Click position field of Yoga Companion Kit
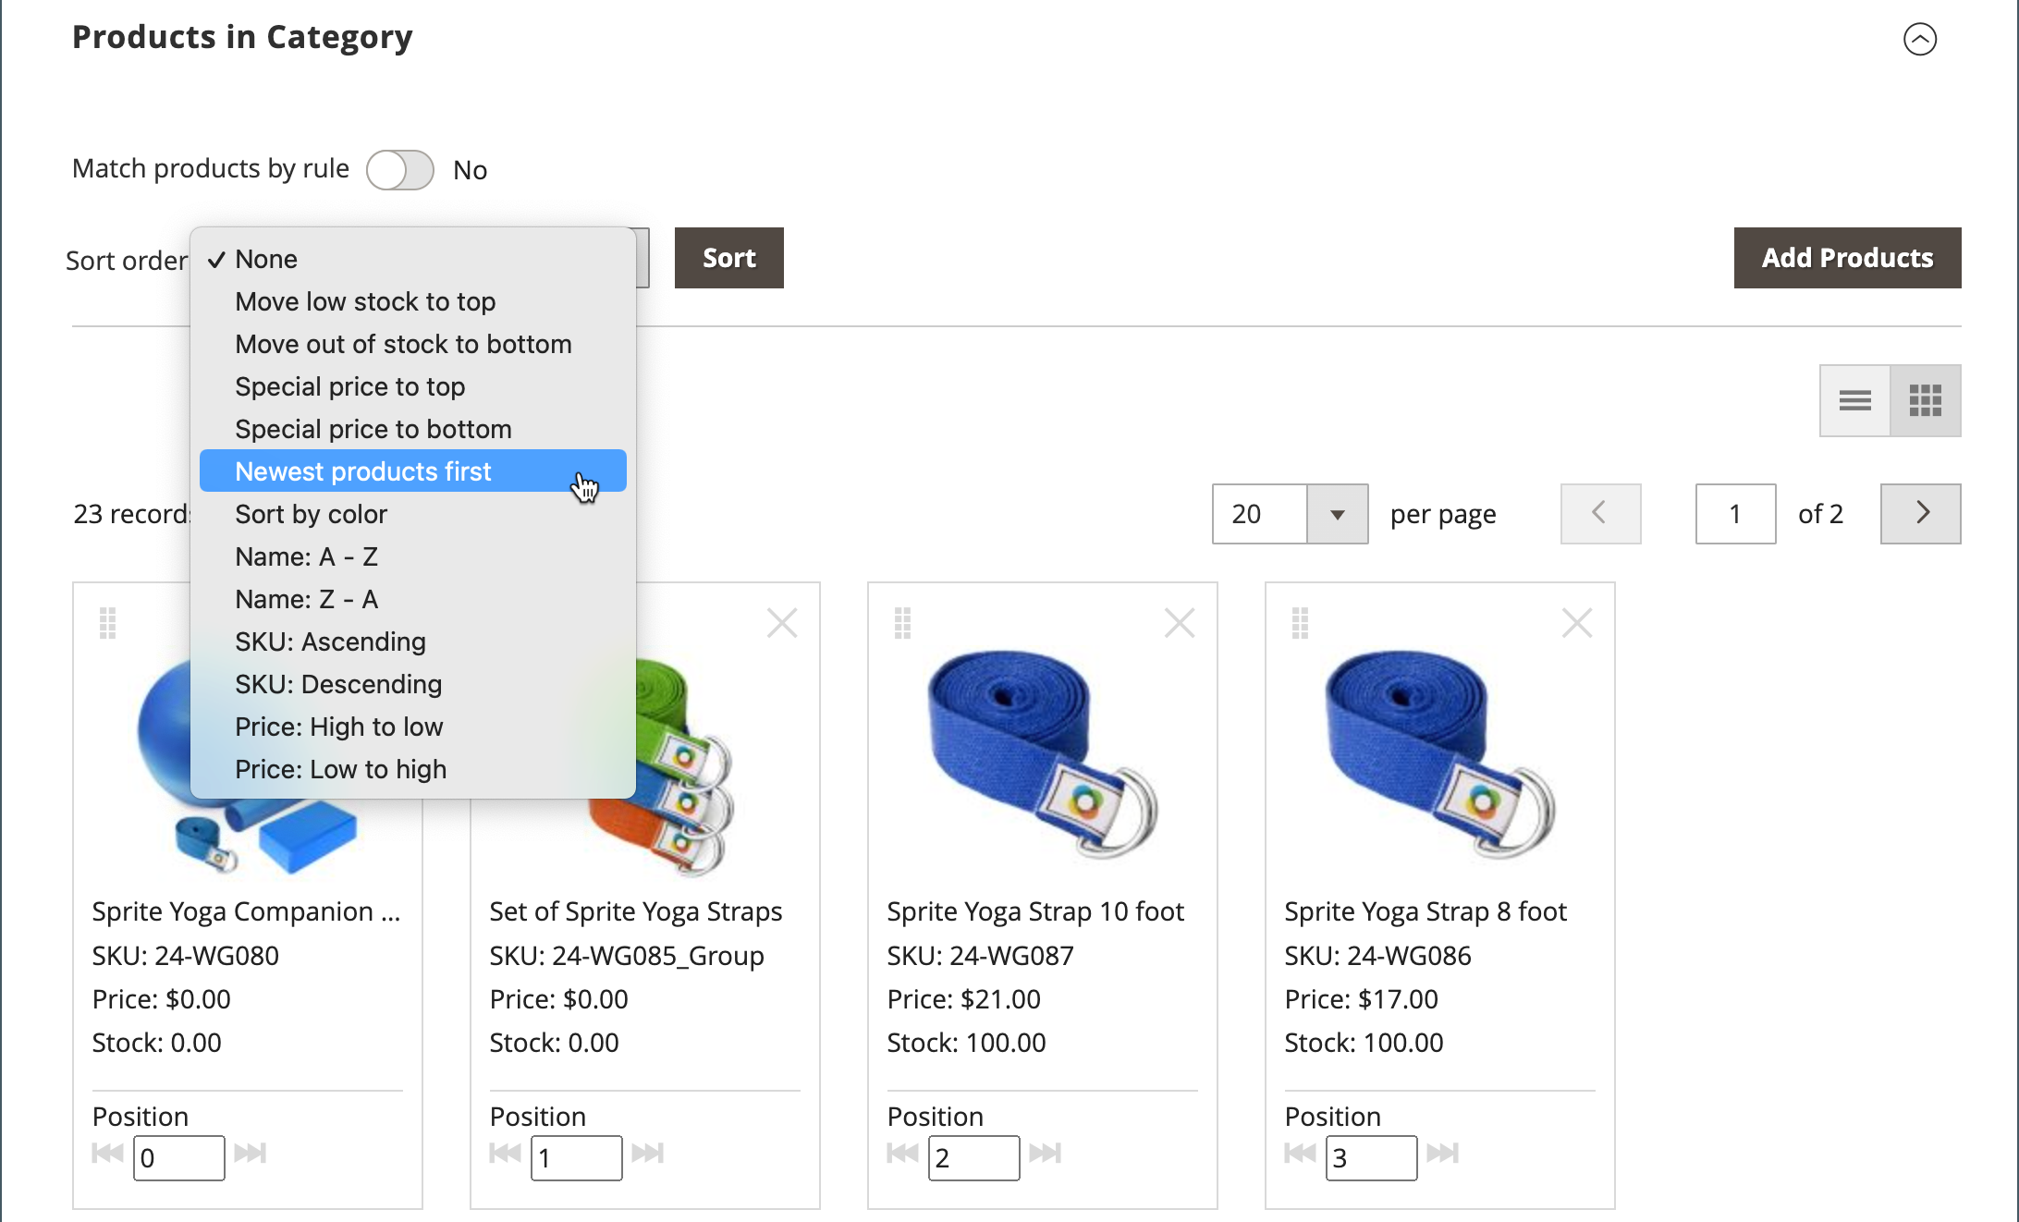 (x=178, y=1157)
